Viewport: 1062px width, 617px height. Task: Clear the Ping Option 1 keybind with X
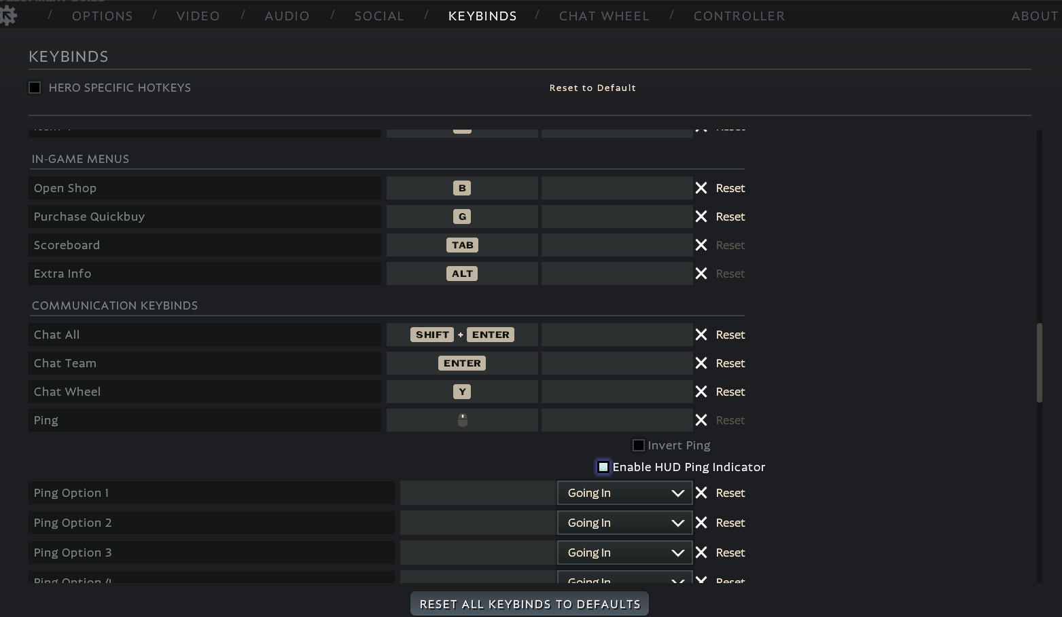click(x=701, y=493)
